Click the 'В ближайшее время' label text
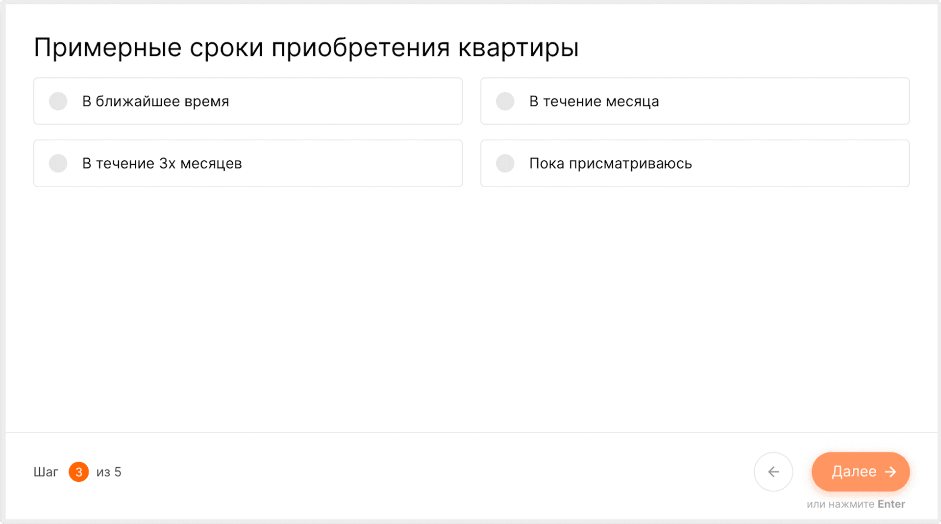 pyautogui.click(x=155, y=101)
